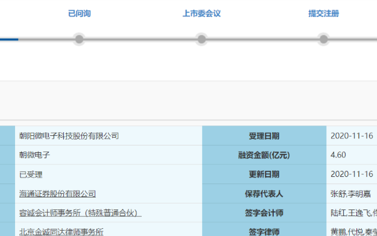Click the 更新日期 header cell
The height and width of the screenshot is (236, 377).
[264, 174]
